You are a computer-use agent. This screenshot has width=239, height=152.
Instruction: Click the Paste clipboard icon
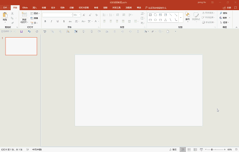5,15
